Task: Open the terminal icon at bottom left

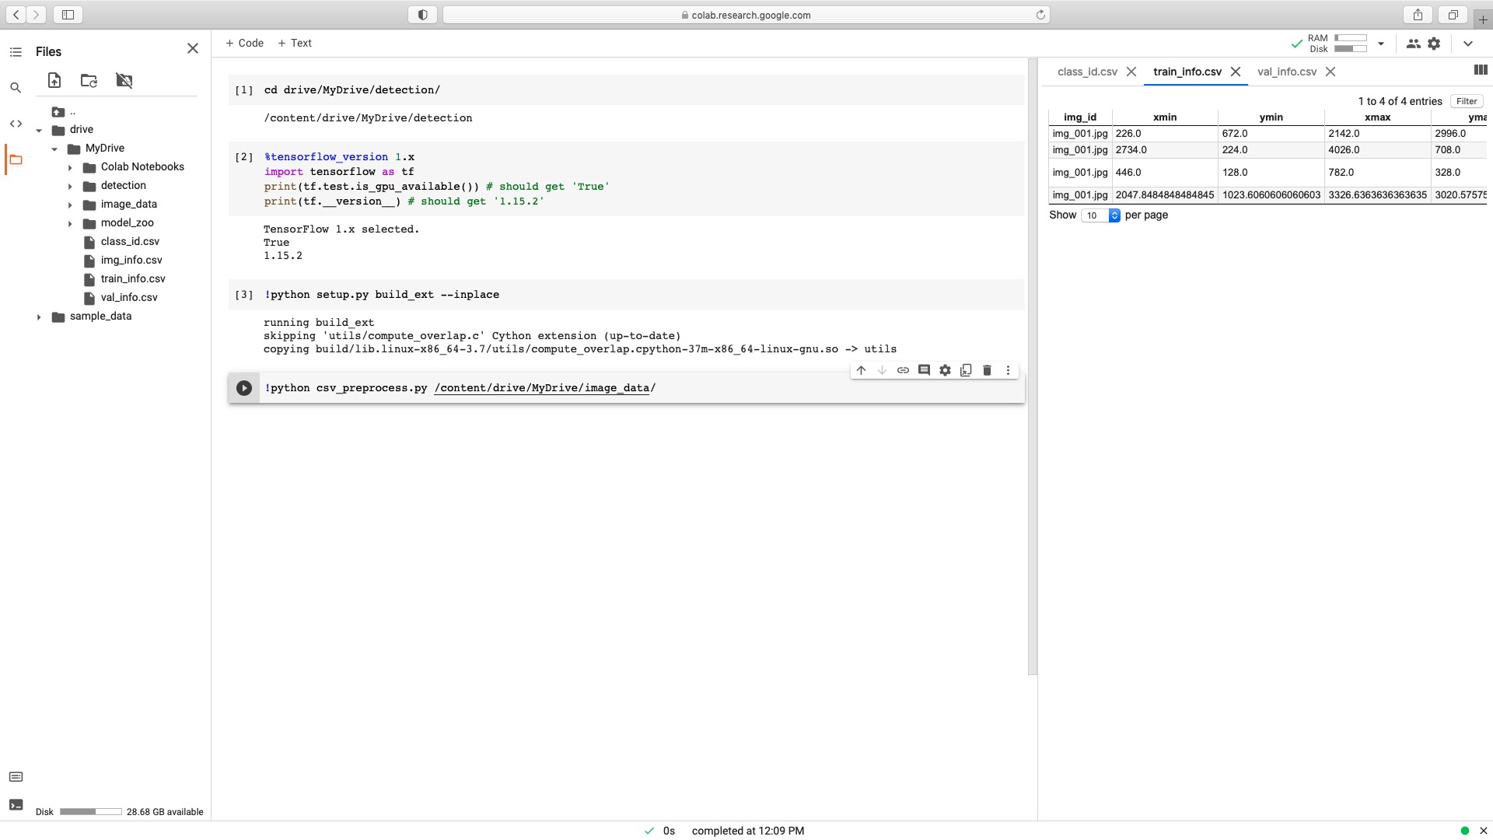Action: [x=16, y=805]
